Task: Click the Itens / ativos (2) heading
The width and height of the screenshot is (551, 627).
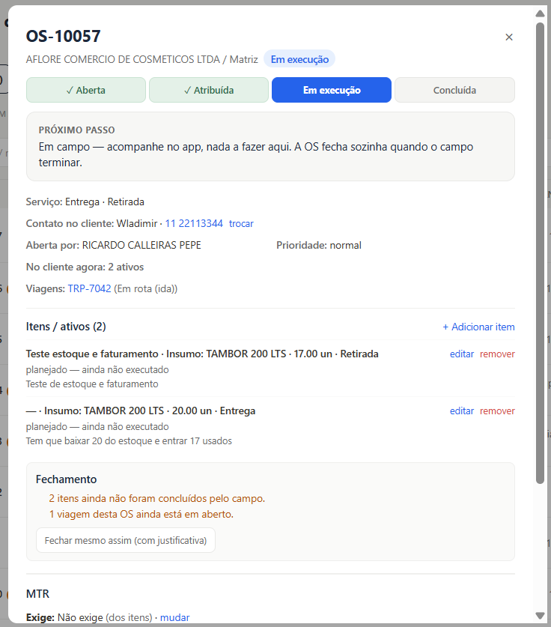Action: click(66, 327)
